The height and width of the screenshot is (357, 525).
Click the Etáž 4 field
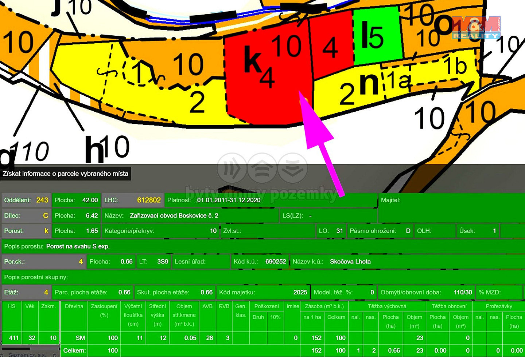26,292
